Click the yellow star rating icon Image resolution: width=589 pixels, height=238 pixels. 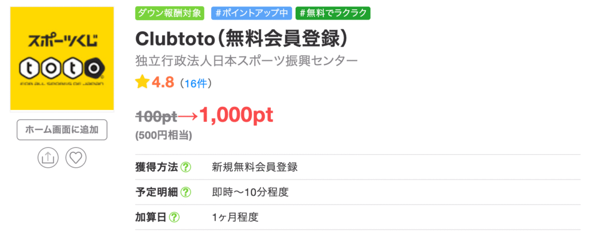pos(142,82)
